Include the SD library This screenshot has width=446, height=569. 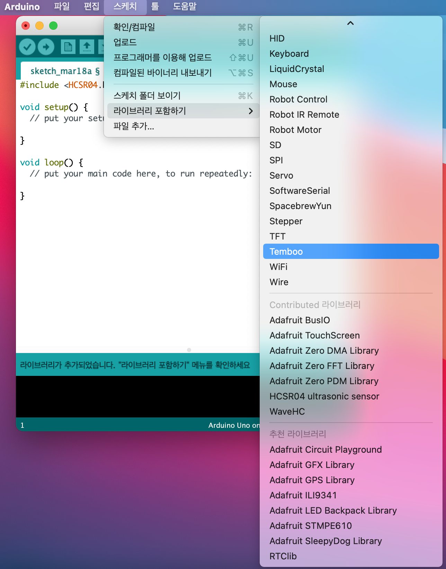(351, 145)
